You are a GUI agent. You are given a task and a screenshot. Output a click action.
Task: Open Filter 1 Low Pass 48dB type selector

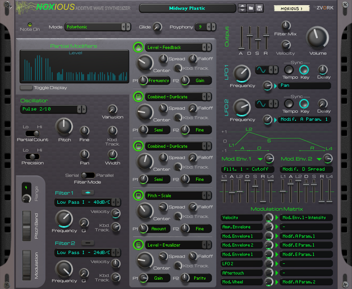tap(88, 202)
